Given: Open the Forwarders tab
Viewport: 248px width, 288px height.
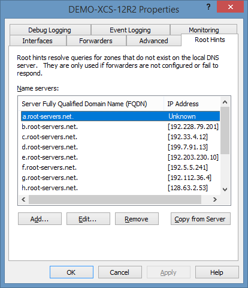Looking at the screenshot, I should pyautogui.click(x=96, y=41).
